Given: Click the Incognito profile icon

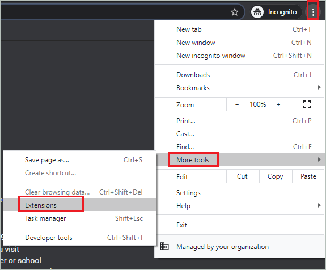Looking at the screenshot, I should click(257, 12).
